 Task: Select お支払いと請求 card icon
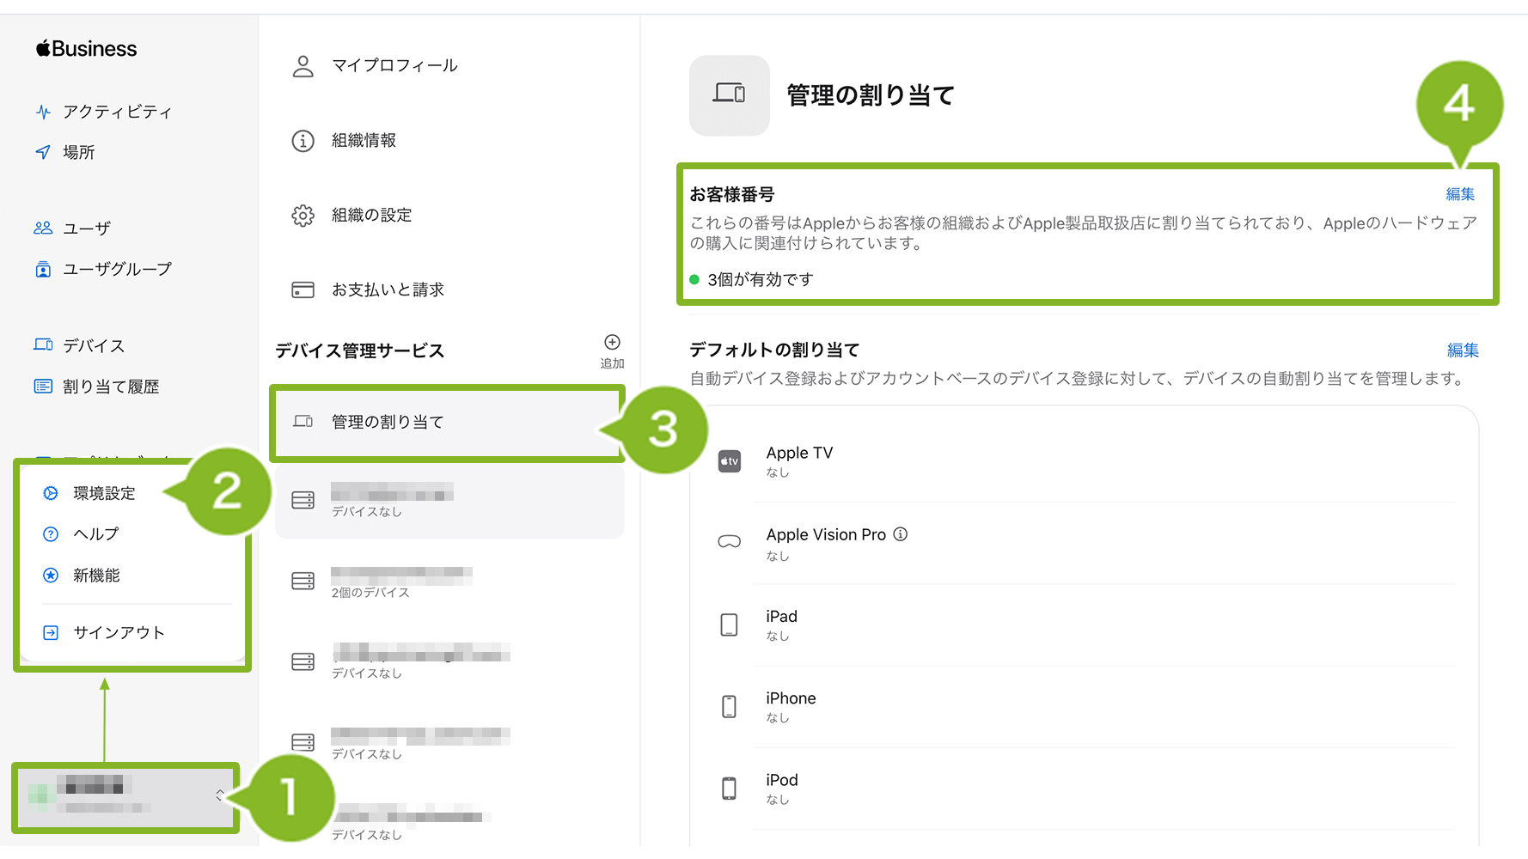pyautogui.click(x=303, y=290)
